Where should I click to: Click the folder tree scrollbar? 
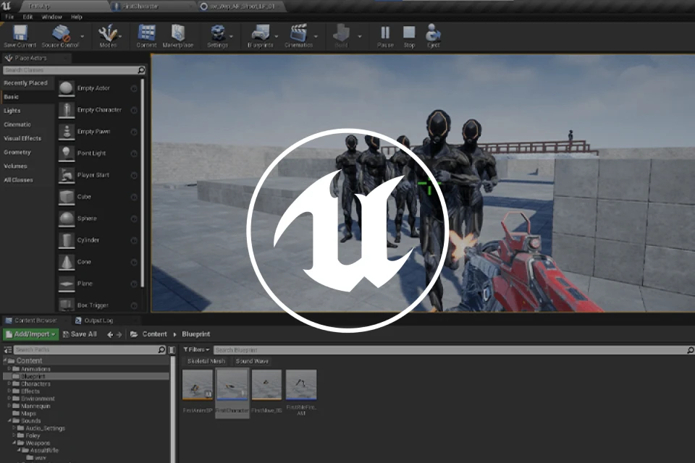tap(173, 409)
